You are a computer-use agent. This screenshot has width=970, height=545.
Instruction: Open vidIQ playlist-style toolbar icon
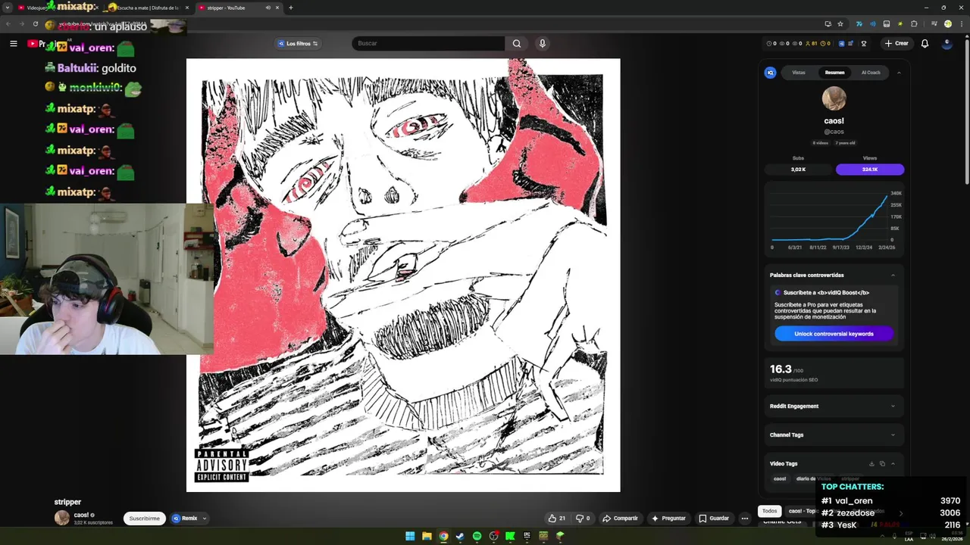tap(852, 43)
